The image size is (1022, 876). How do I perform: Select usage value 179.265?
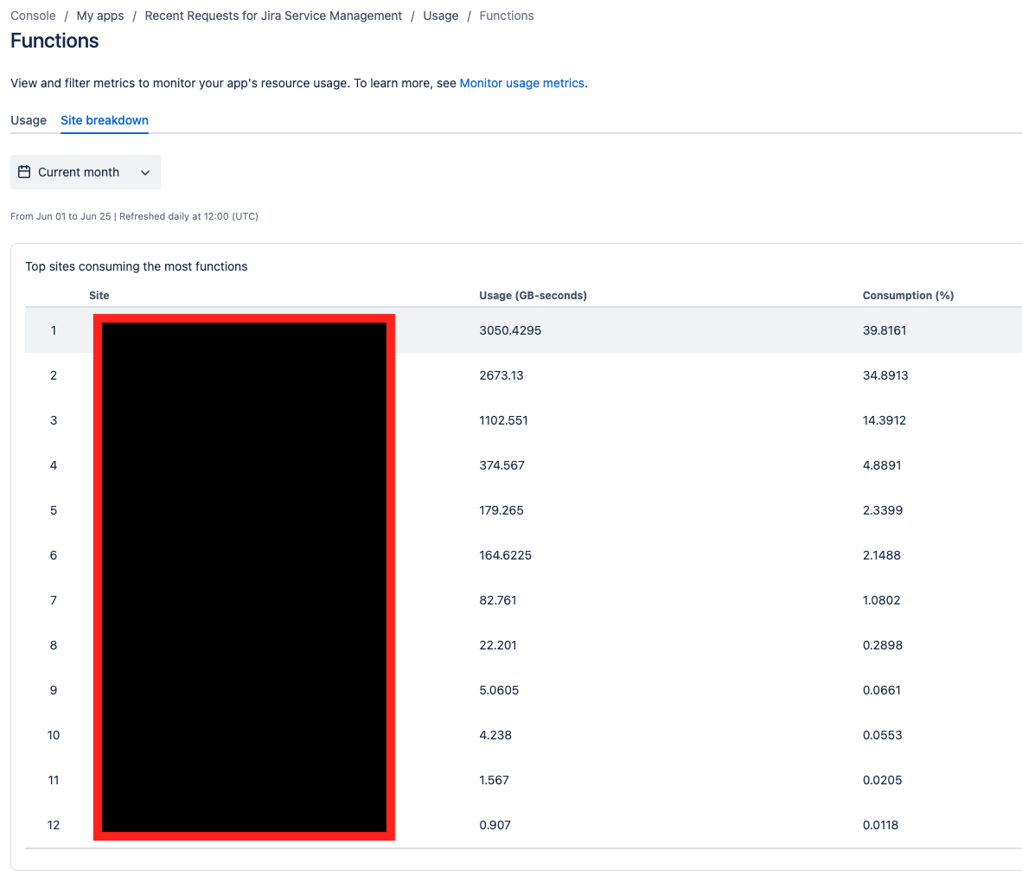tap(501, 510)
